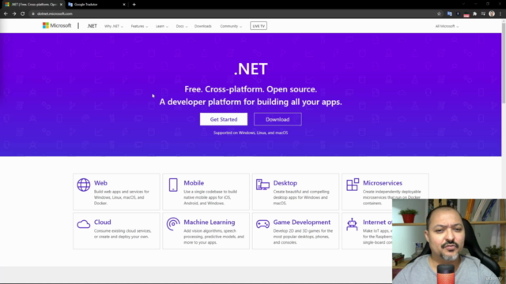This screenshot has width=506, height=284.
Task: Click the Desktop monitors icon
Action: [262, 185]
